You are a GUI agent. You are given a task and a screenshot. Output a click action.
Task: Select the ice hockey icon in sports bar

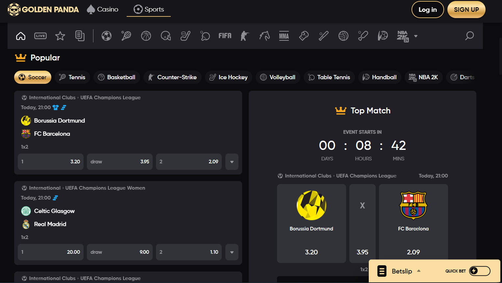pyautogui.click(x=186, y=36)
